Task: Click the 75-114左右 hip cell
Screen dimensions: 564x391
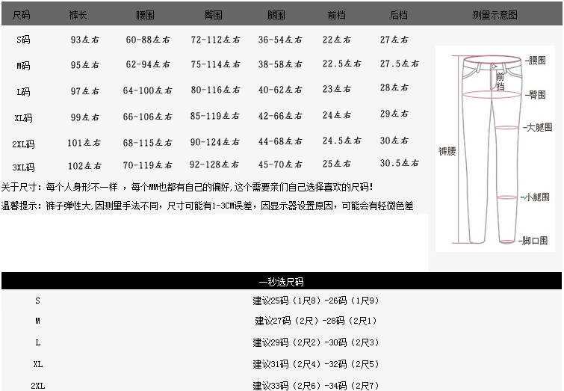Action: click(x=215, y=64)
